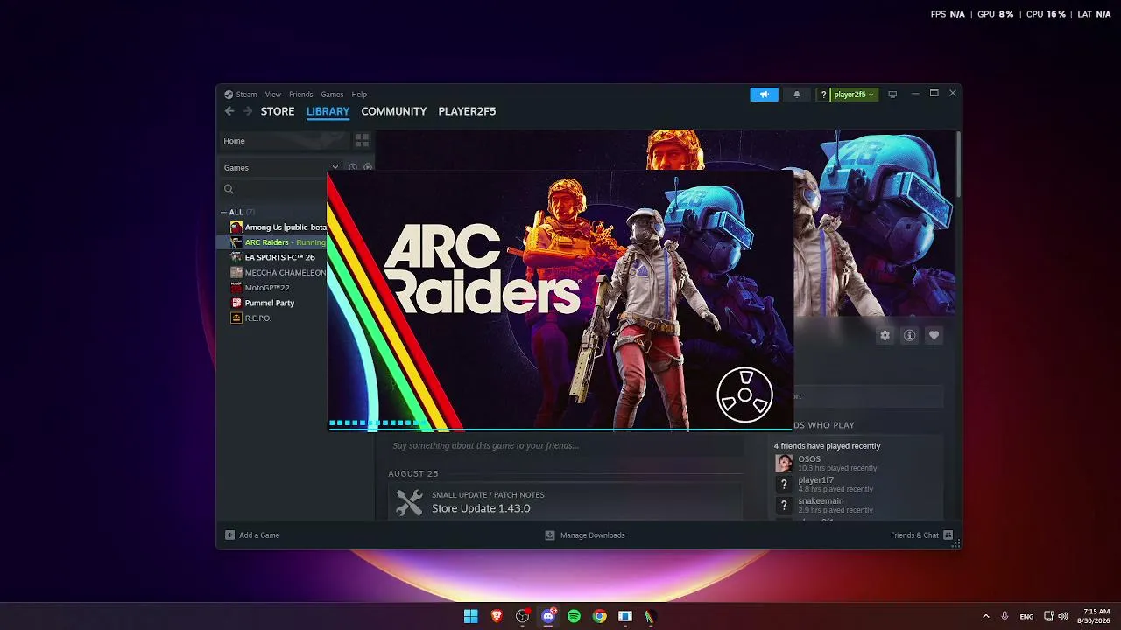Image resolution: width=1121 pixels, height=630 pixels.
Task: Show ARC Raiders game info icon
Action: point(909,335)
